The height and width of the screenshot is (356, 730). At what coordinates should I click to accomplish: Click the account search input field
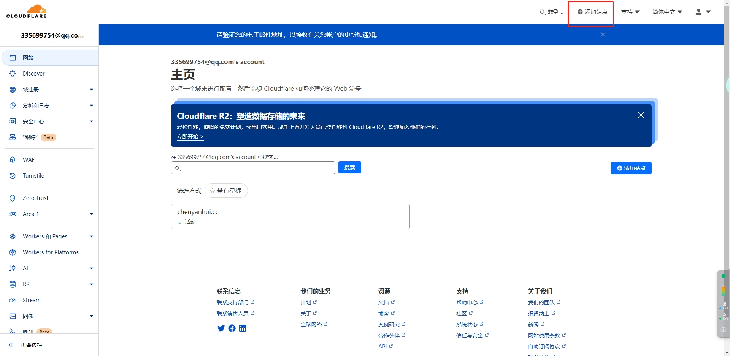click(253, 168)
